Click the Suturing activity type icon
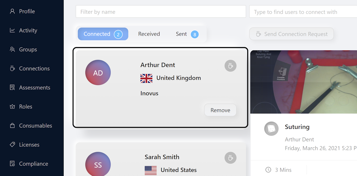The image size is (357, 176). click(271, 129)
